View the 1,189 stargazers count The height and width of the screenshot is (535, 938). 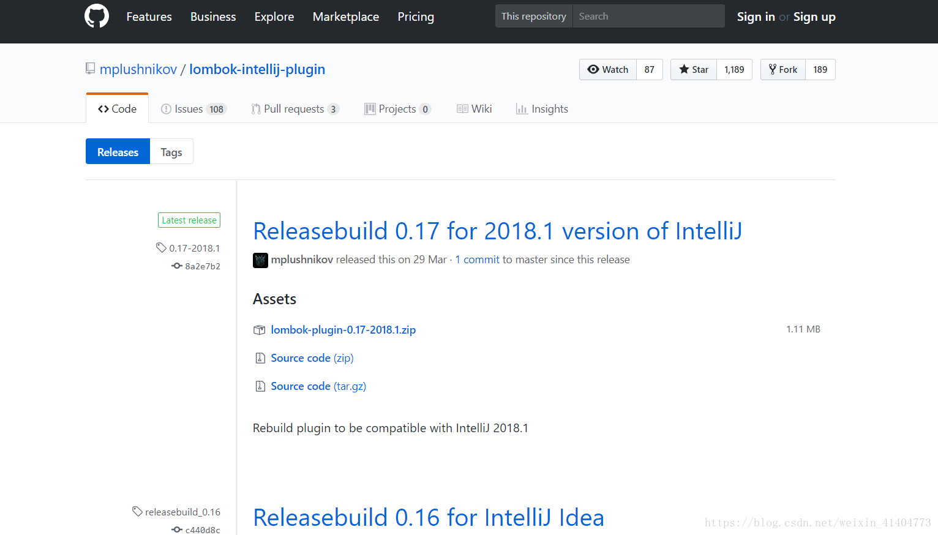[734, 69]
